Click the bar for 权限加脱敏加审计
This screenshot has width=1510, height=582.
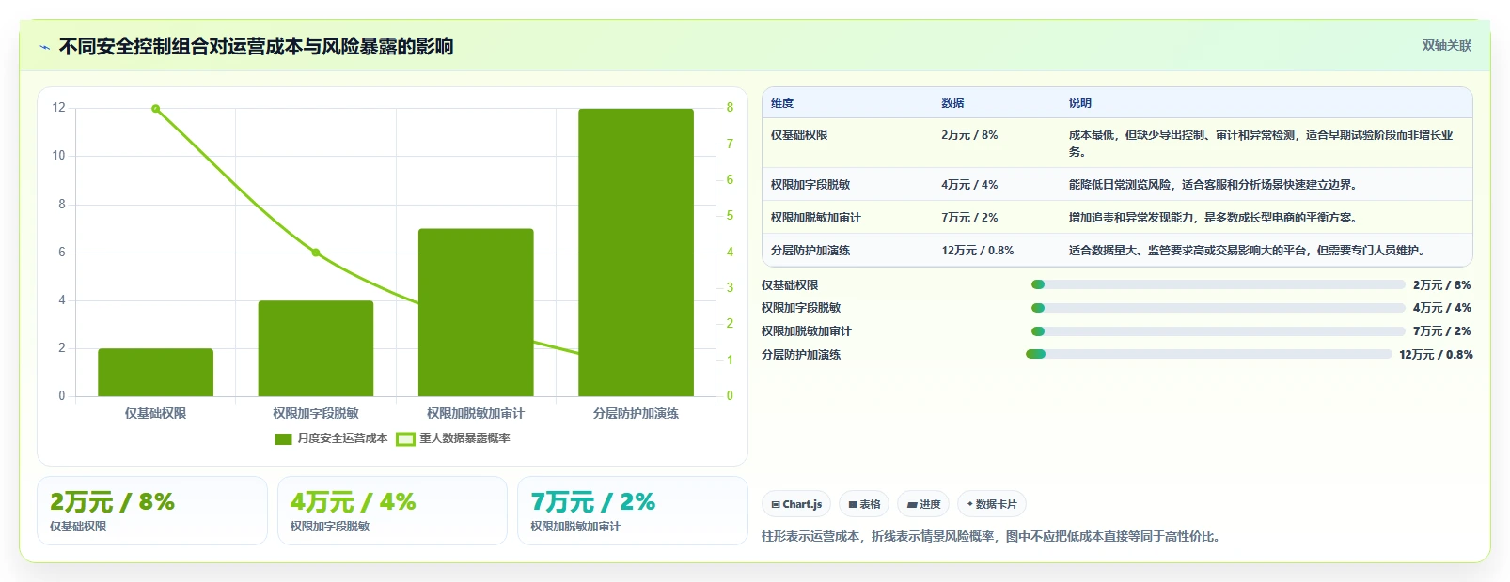coord(476,313)
